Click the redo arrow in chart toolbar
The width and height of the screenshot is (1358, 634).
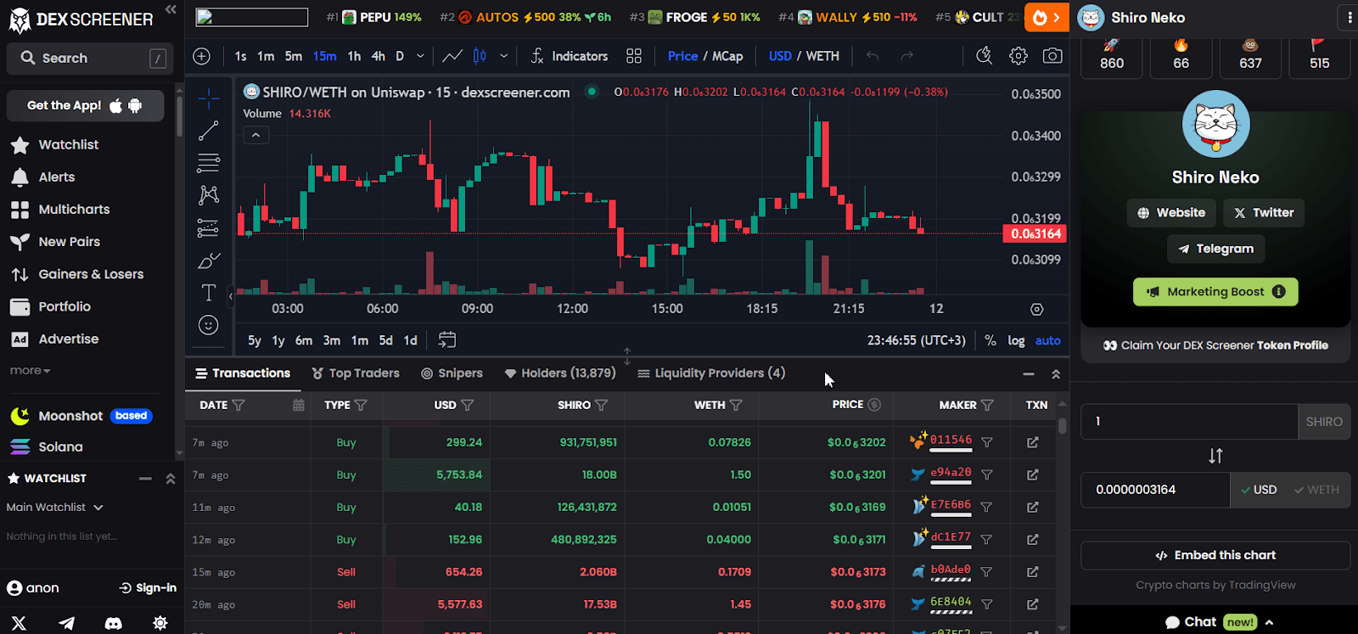coord(907,56)
